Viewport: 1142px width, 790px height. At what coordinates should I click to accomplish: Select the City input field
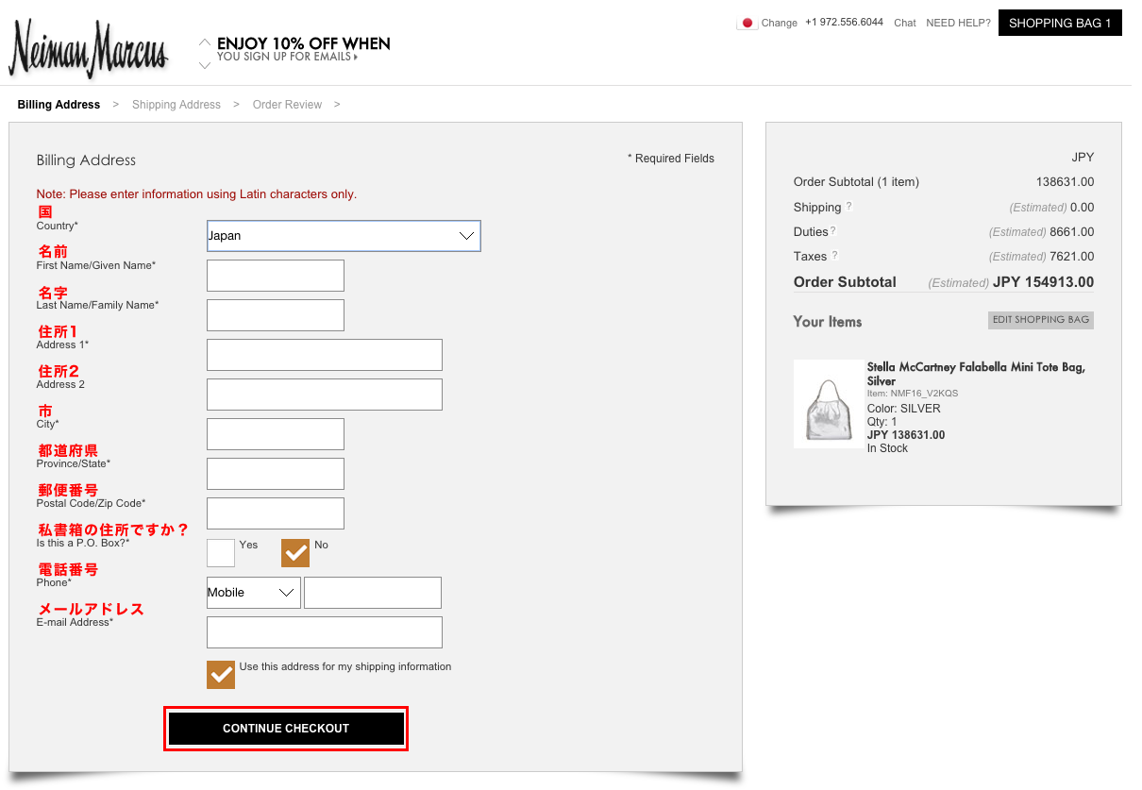pyautogui.click(x=276, y=434)
